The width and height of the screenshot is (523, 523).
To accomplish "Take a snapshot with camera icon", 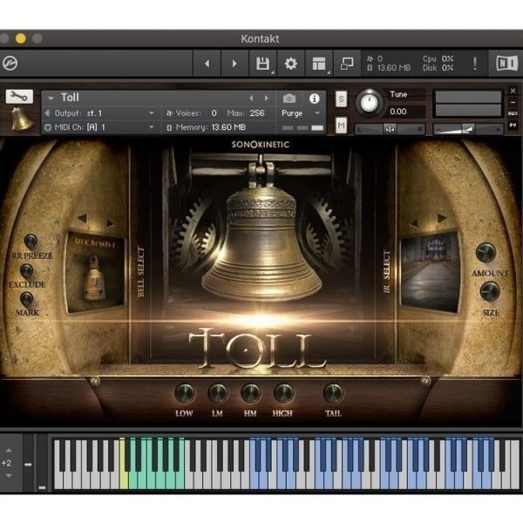I will click(x=289, y=98).
